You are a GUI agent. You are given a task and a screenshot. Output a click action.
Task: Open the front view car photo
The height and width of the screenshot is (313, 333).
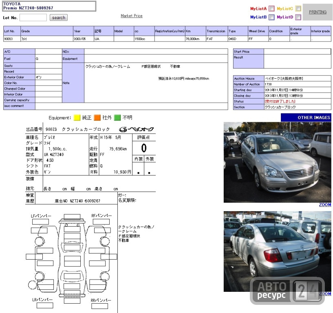[x=277, y=162]
